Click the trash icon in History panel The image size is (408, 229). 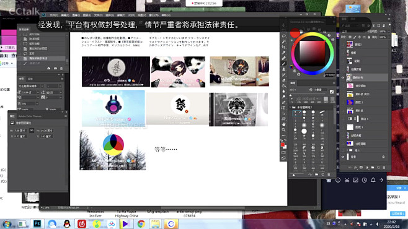(61, 68)
